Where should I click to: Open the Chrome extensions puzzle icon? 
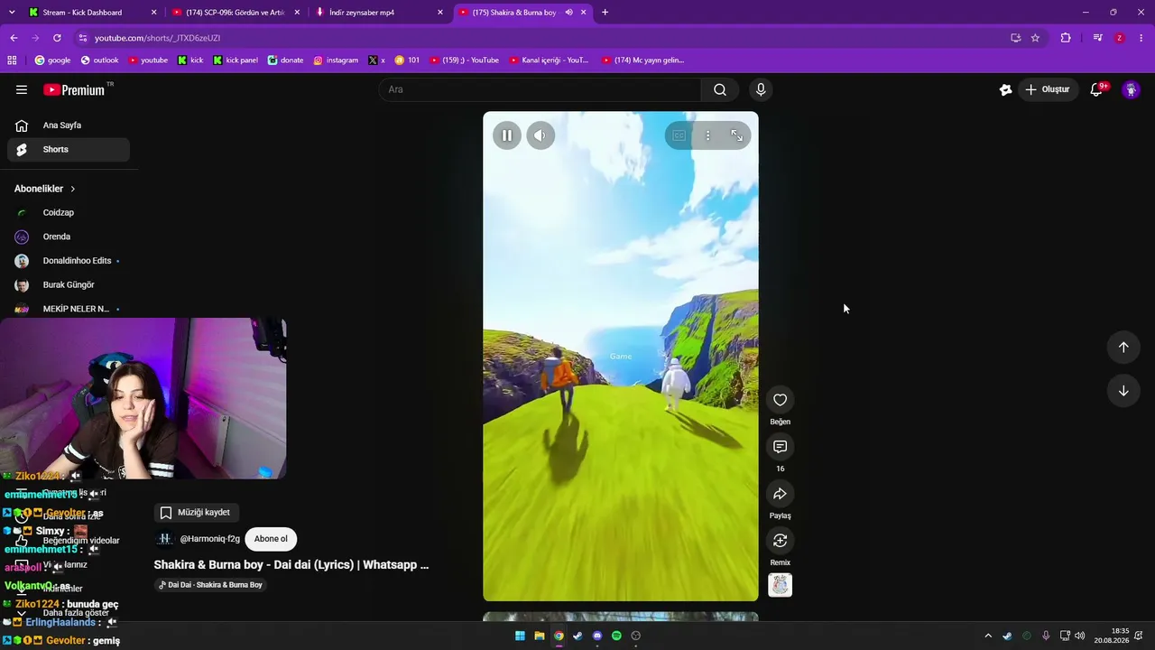tap(1066, 38)
